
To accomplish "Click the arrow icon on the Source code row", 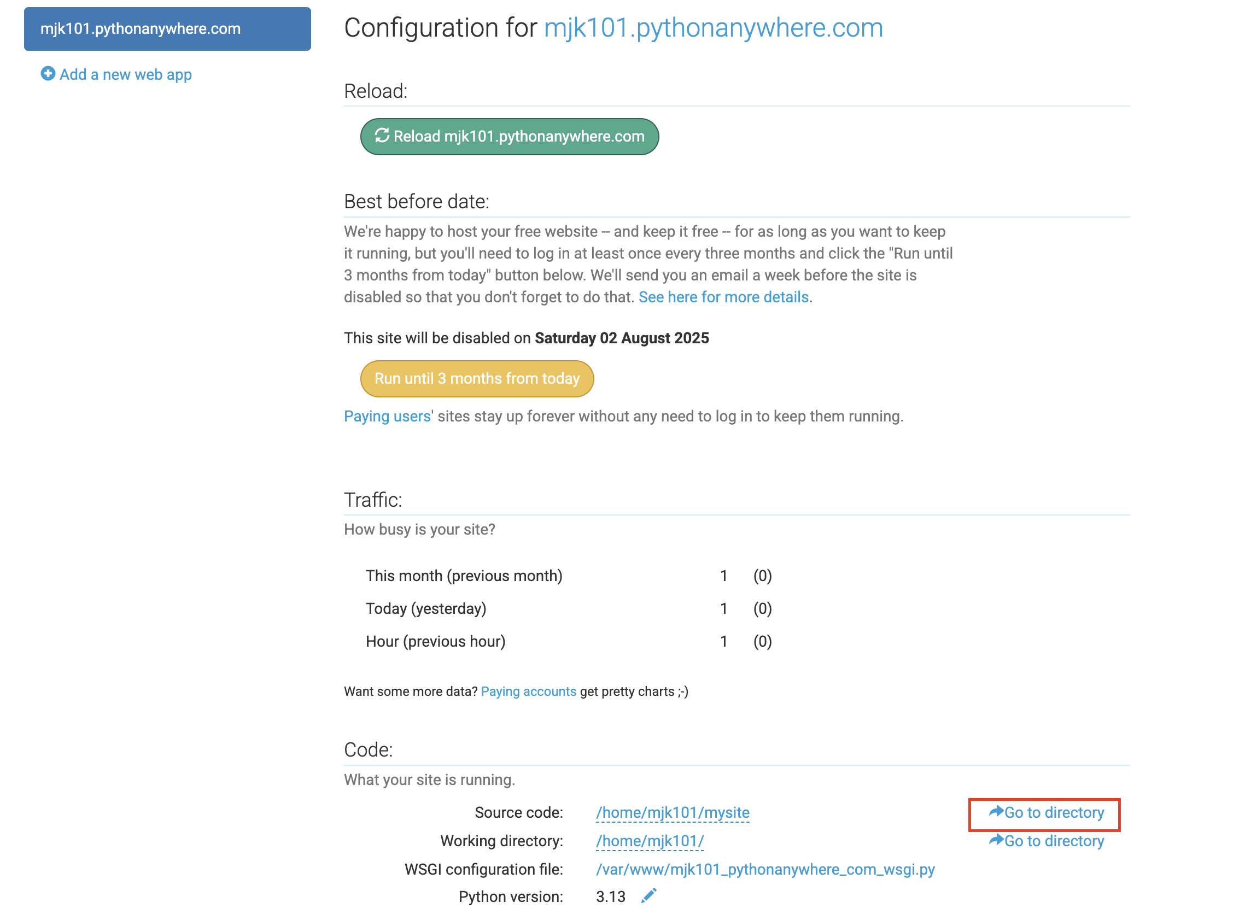I will [997, 812].
